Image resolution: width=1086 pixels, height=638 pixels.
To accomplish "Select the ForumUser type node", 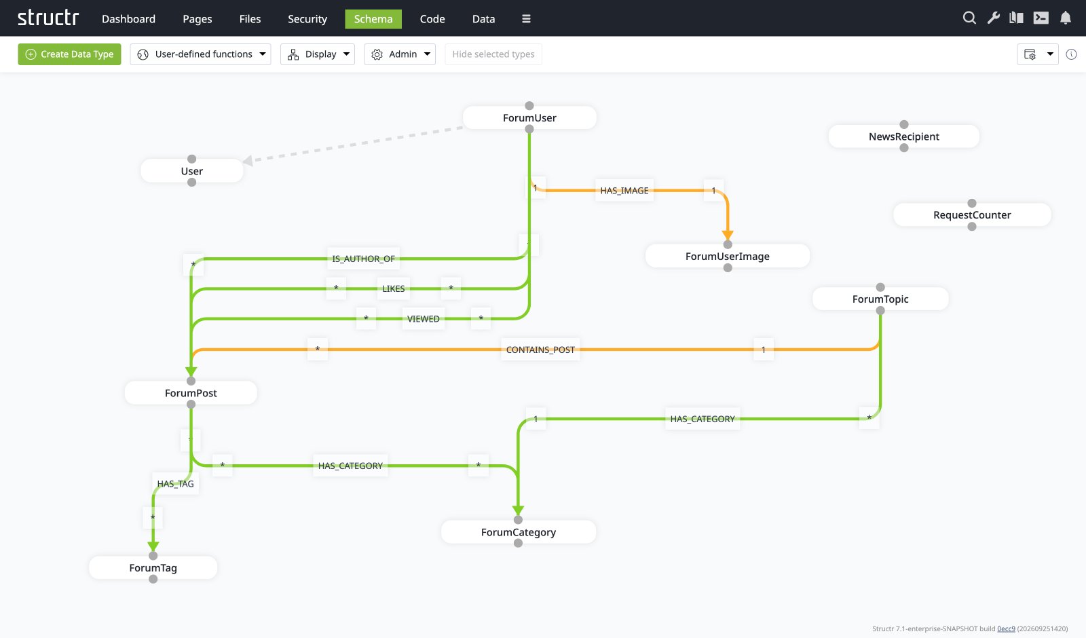I will (x=529, y=117).
